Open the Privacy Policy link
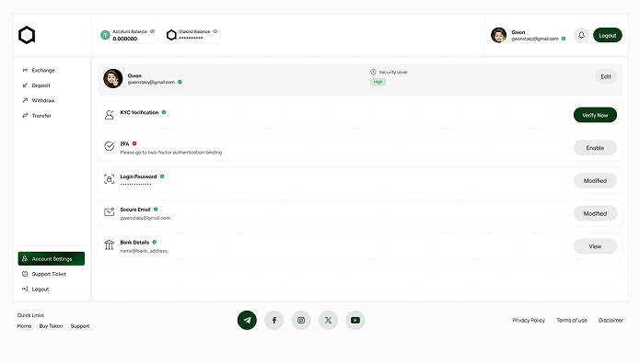This screenshot has height=363, width=640. pyautogui.click(x=529, y=320)
